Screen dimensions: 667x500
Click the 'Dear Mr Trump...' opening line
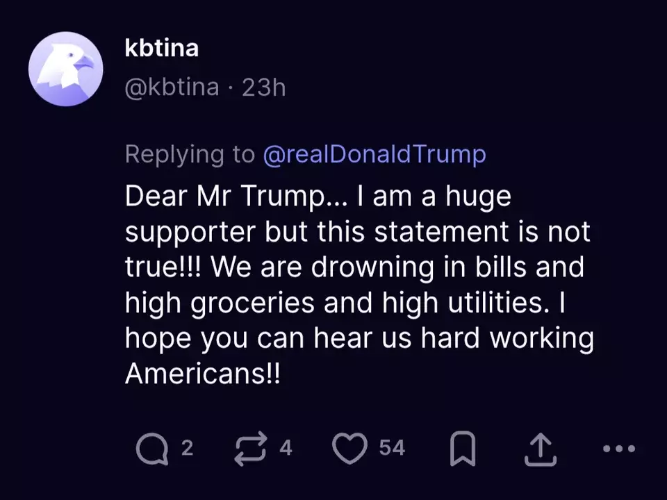point(318,197)
